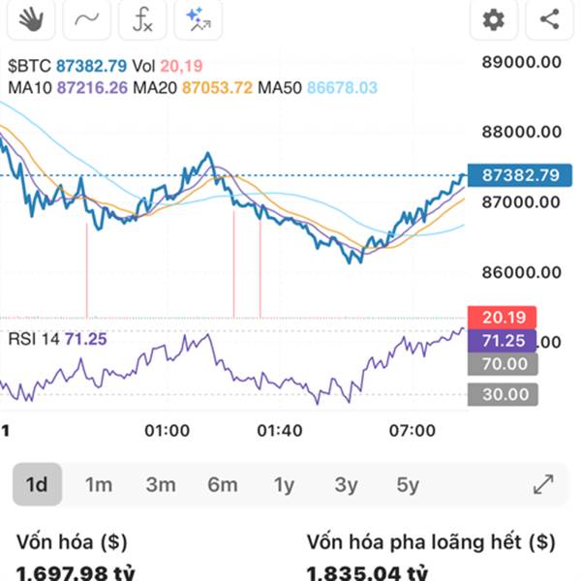
Task: Share the BTC chart
Action: 549,18
